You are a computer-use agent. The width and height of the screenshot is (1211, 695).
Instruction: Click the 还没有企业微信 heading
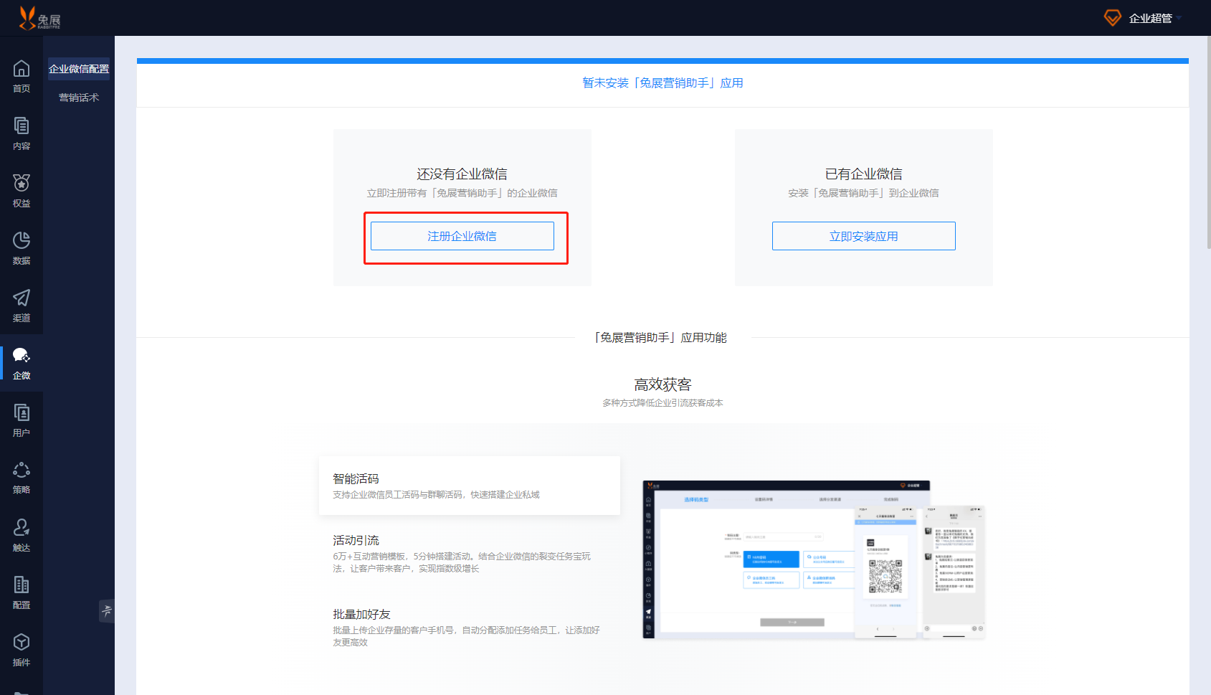[x=462, y=174]
